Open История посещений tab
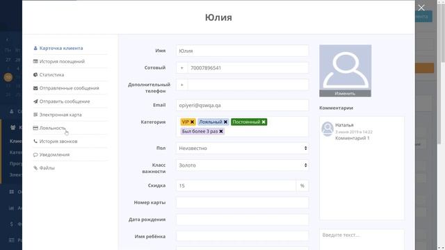Image resolution: width=445 pixels, height=250 pixels. (x=62, y=62)
